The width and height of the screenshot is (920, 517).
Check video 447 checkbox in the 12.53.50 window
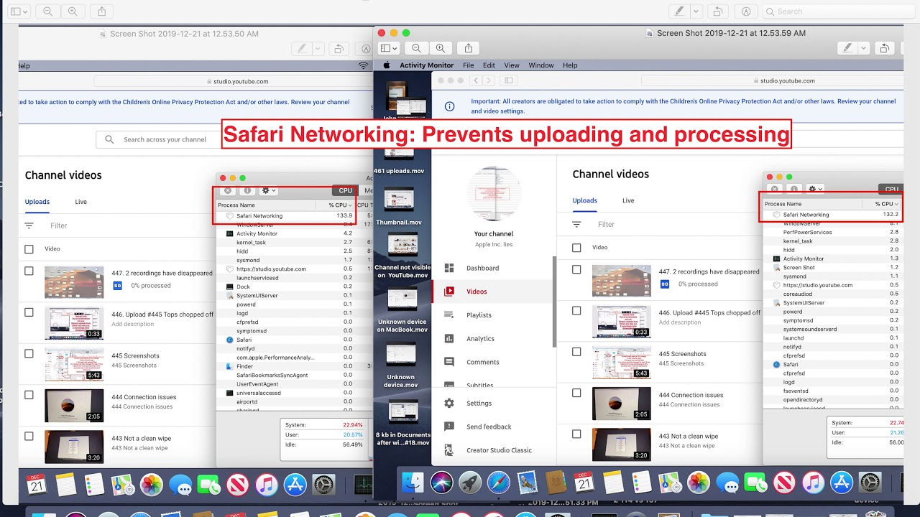pos(29,271)
